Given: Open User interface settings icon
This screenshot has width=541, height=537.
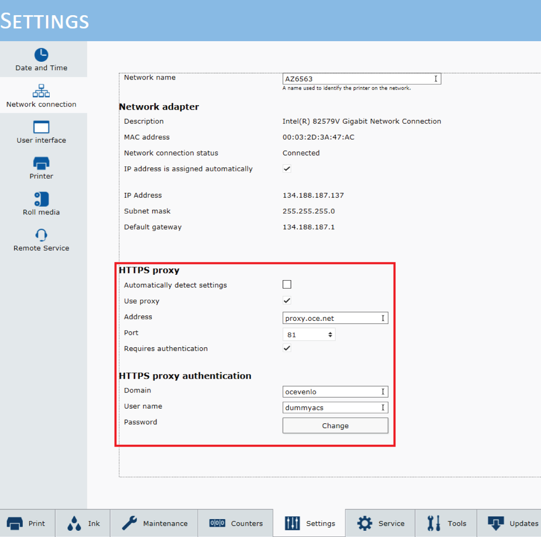Looking at the screenshot, I should 41,127.
